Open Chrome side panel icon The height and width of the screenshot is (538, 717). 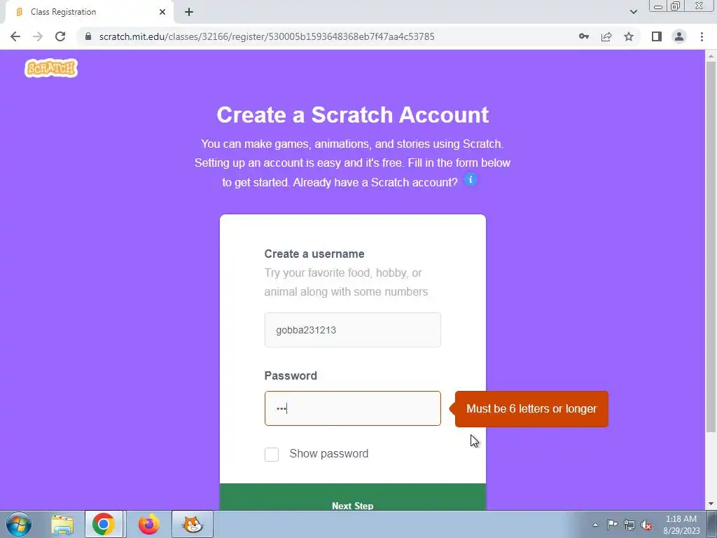tap(657, 36)
